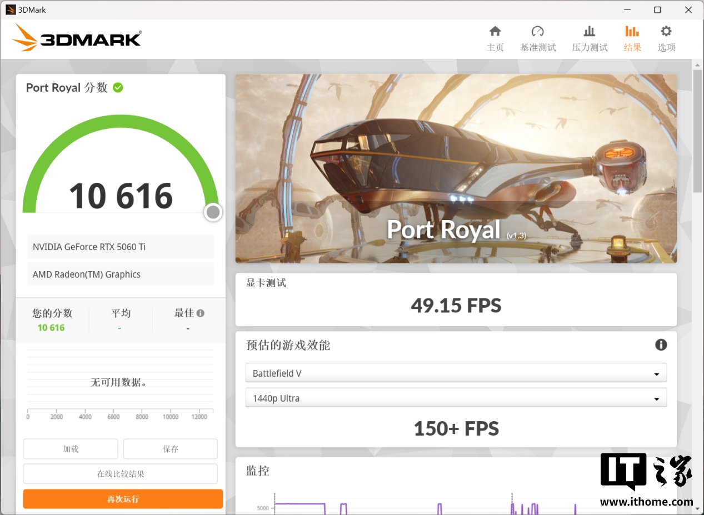Click the green validation checkmark icon
Image resolution: width=704 pixels, height=515 pixels.
[x=118, y=88]
